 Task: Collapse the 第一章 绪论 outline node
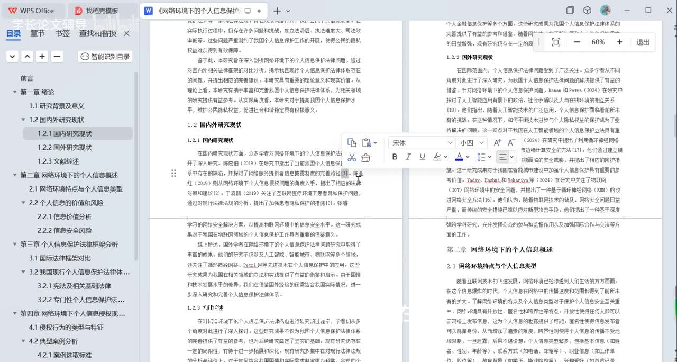pos(15,92)
